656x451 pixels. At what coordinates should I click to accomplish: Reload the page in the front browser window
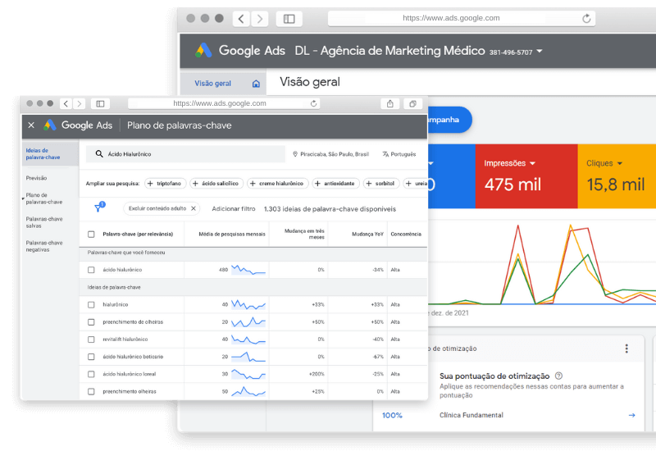pyautogui.click(x=313, y=103)
